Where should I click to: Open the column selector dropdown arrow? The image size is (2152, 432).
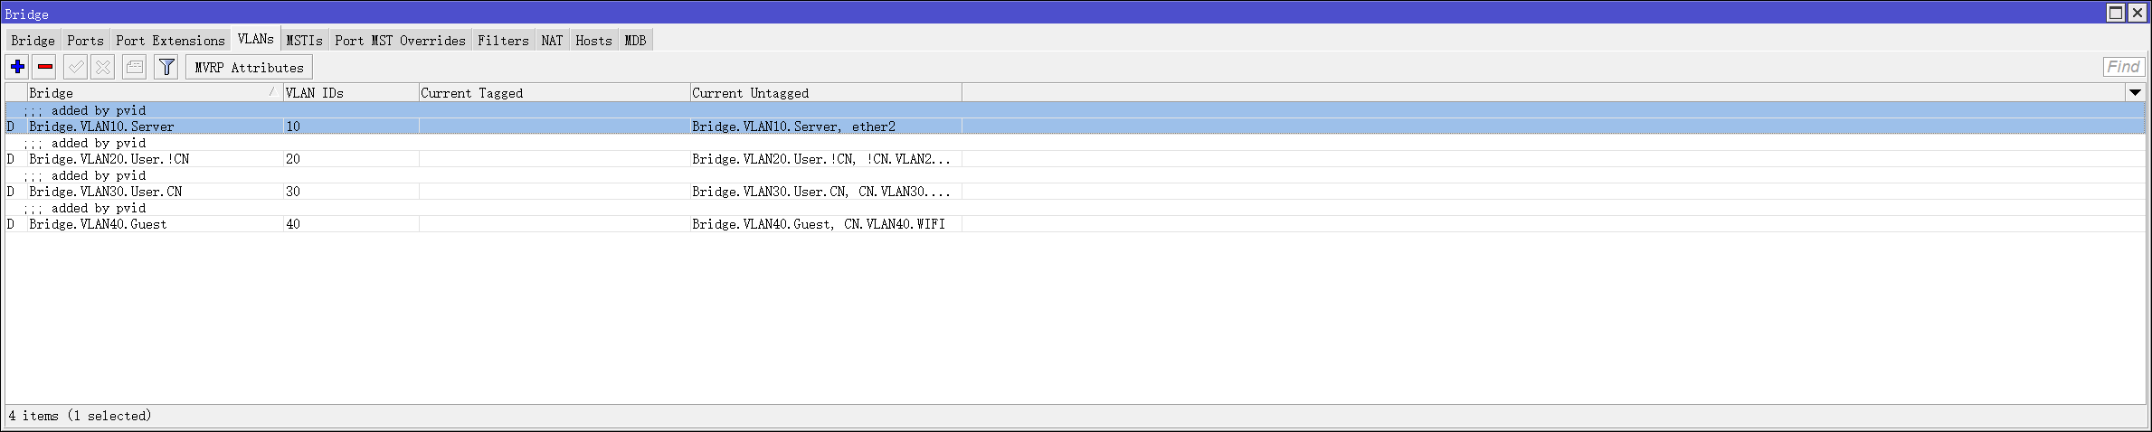tap(2135, 92)
